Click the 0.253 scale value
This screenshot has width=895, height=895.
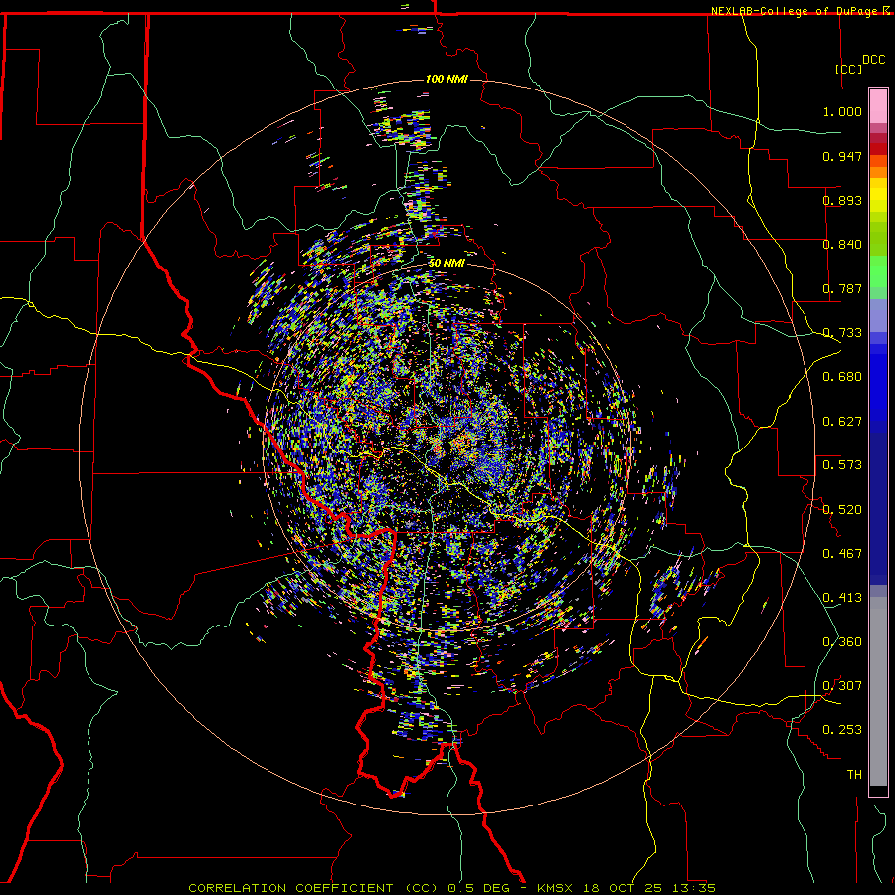pyautogui.click(x=842, y=730)
